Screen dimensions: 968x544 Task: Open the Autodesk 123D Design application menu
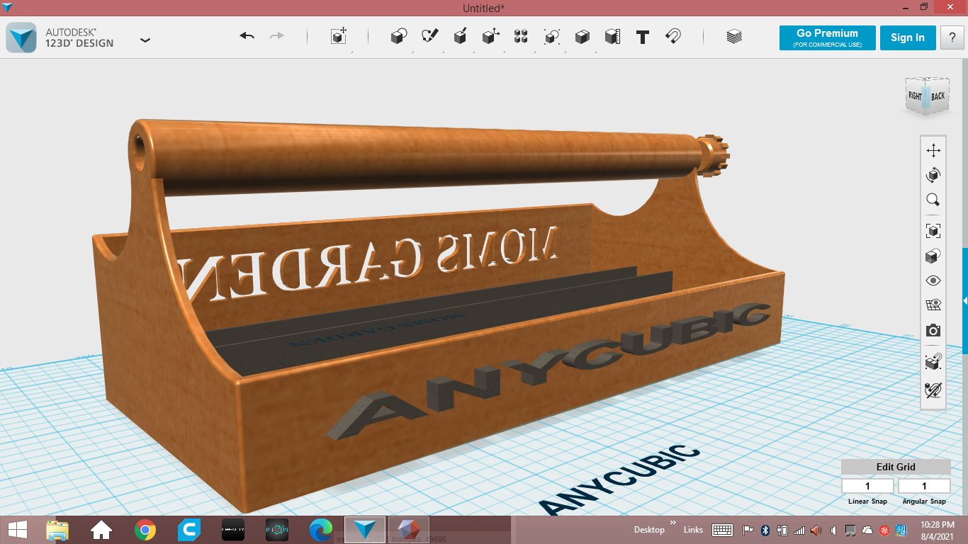pos(145,40)
